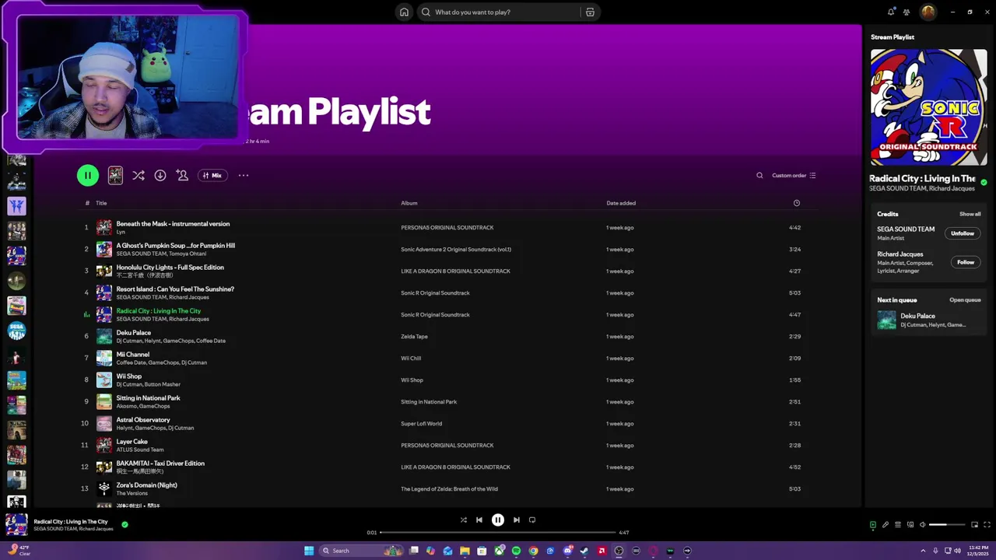This screenshot has height=560, width=996.
Task: Toggle the saved checkmark beside Radical City title in sidebar
Action: tap(984, 183)
